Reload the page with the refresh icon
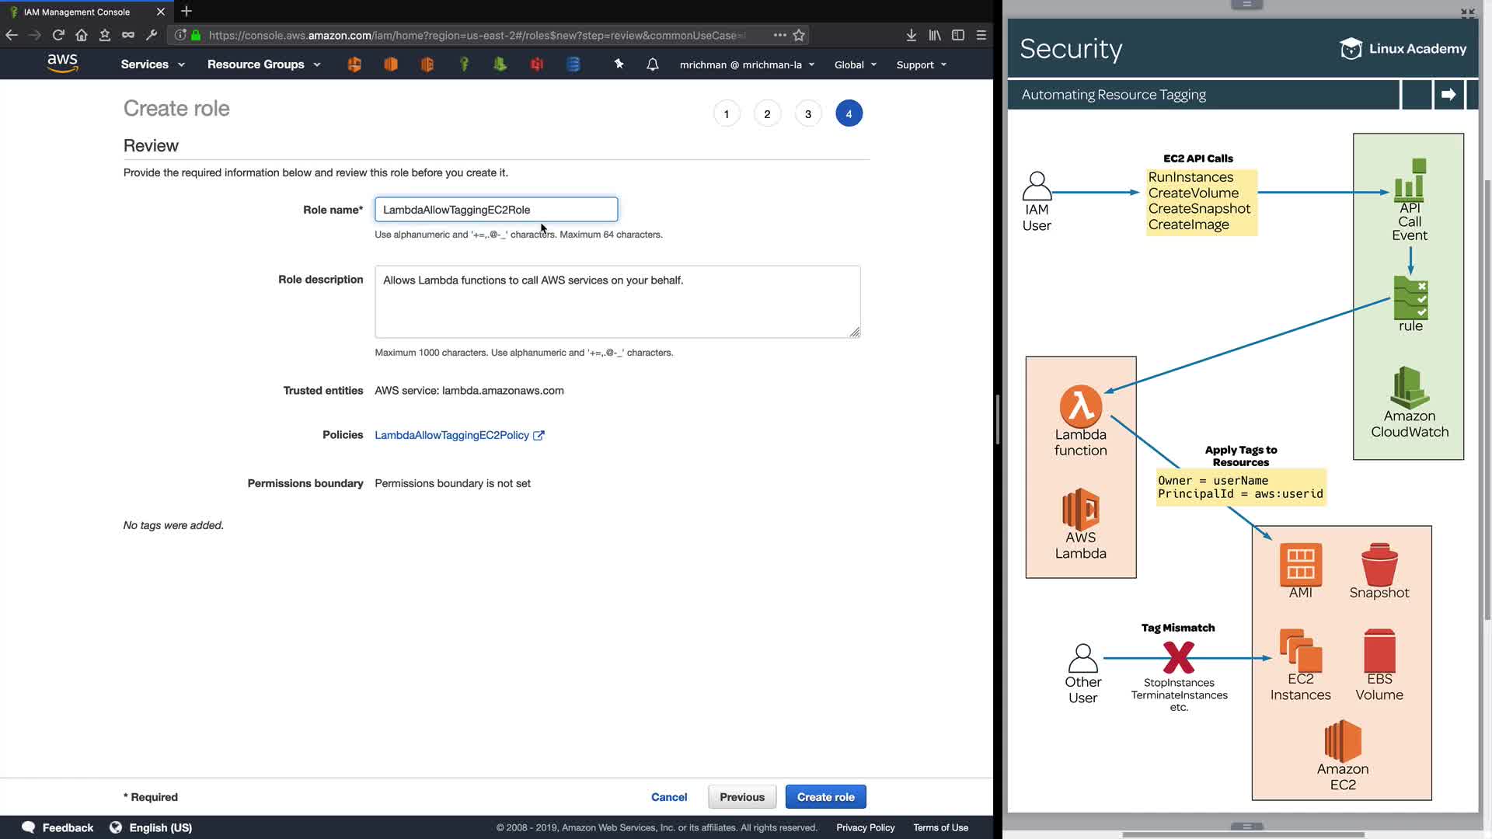 coord(58,35)
